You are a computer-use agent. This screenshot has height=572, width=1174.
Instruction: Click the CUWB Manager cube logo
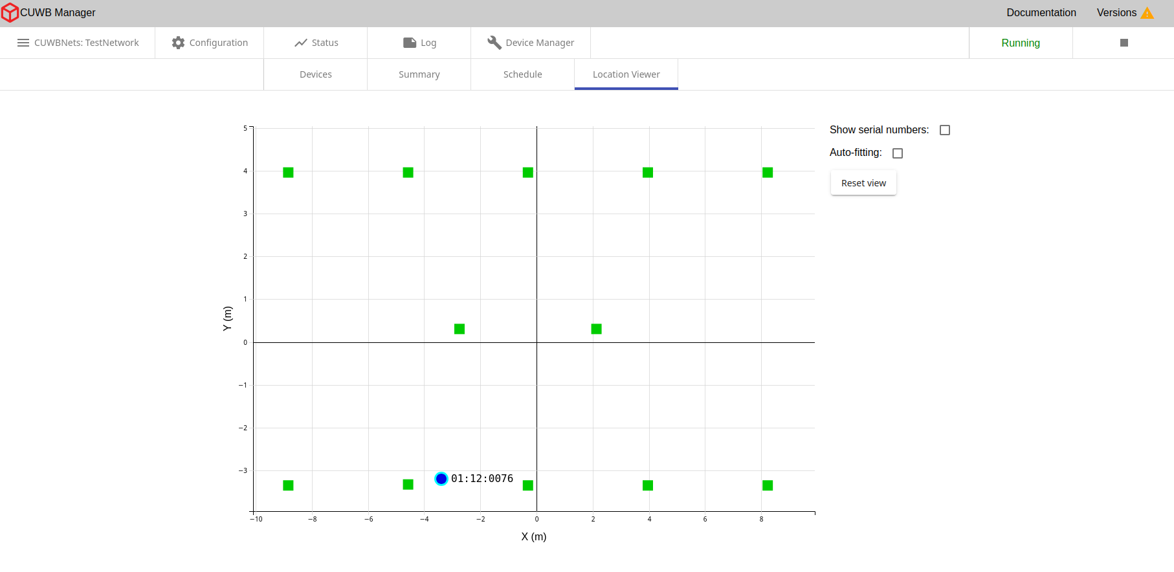10,13
